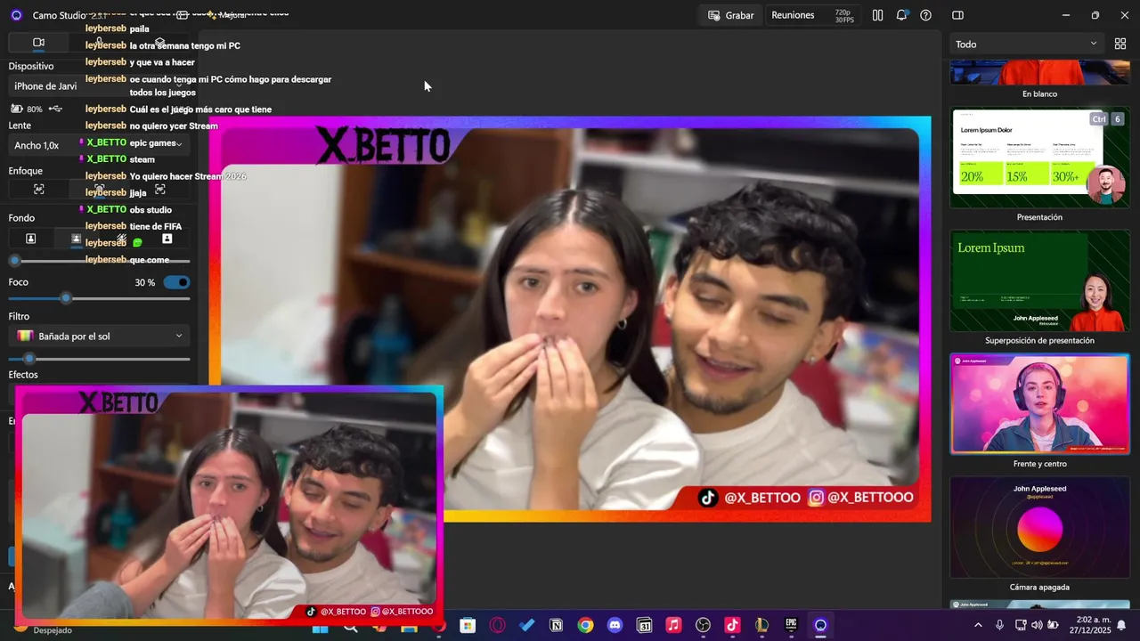Click the 80% battery indicator
Image resolution: width=1140 pixels, height=641 pixels.
pyautogui.click(x=27, y=109)
